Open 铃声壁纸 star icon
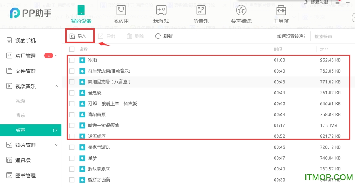This screenshot has width=355, height=187. (241, 10)
